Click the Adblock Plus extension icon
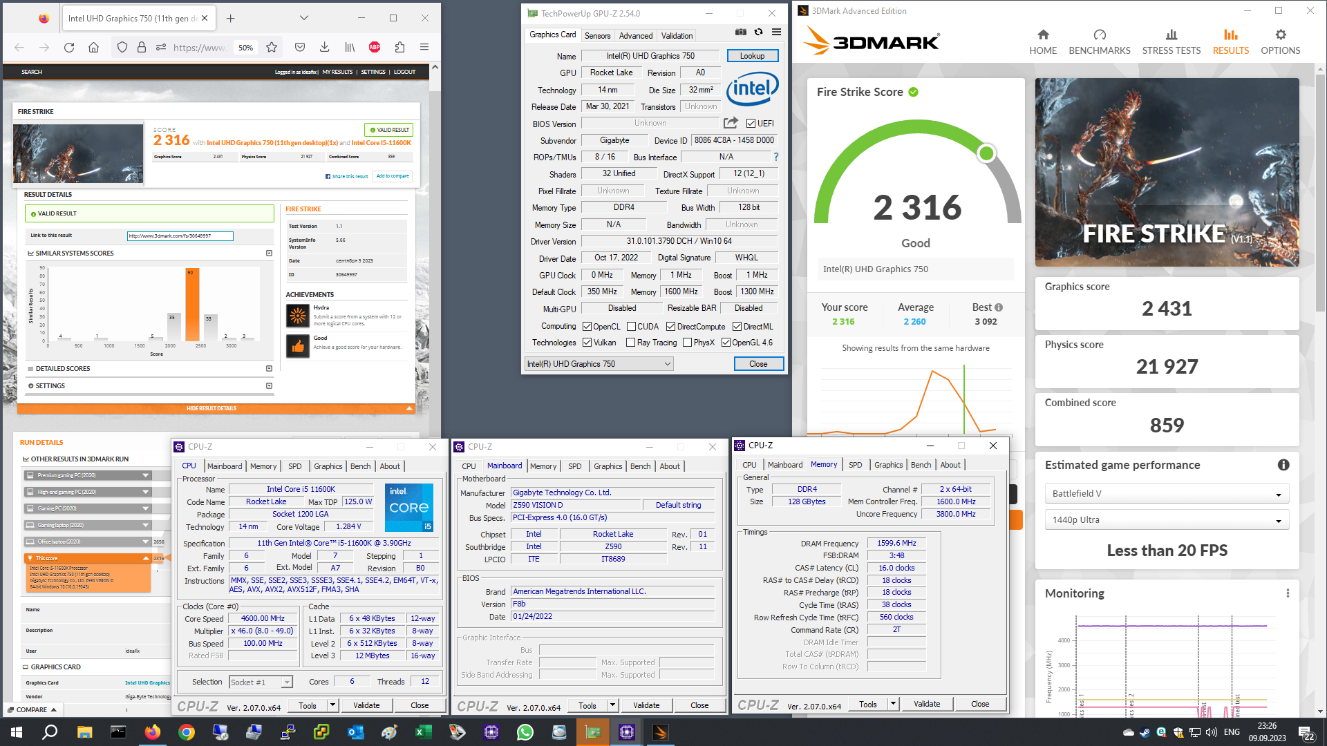 click(375, 47)
